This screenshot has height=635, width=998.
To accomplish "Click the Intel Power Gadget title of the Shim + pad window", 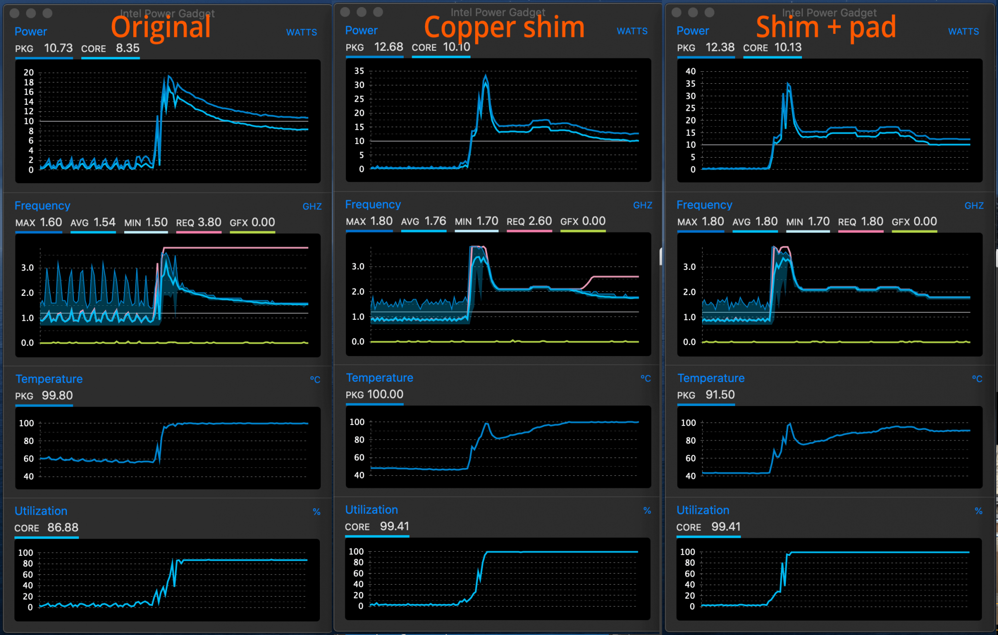I will (829, 12).
